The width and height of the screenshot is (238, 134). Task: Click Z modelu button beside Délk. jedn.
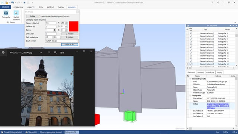[70, 34]
